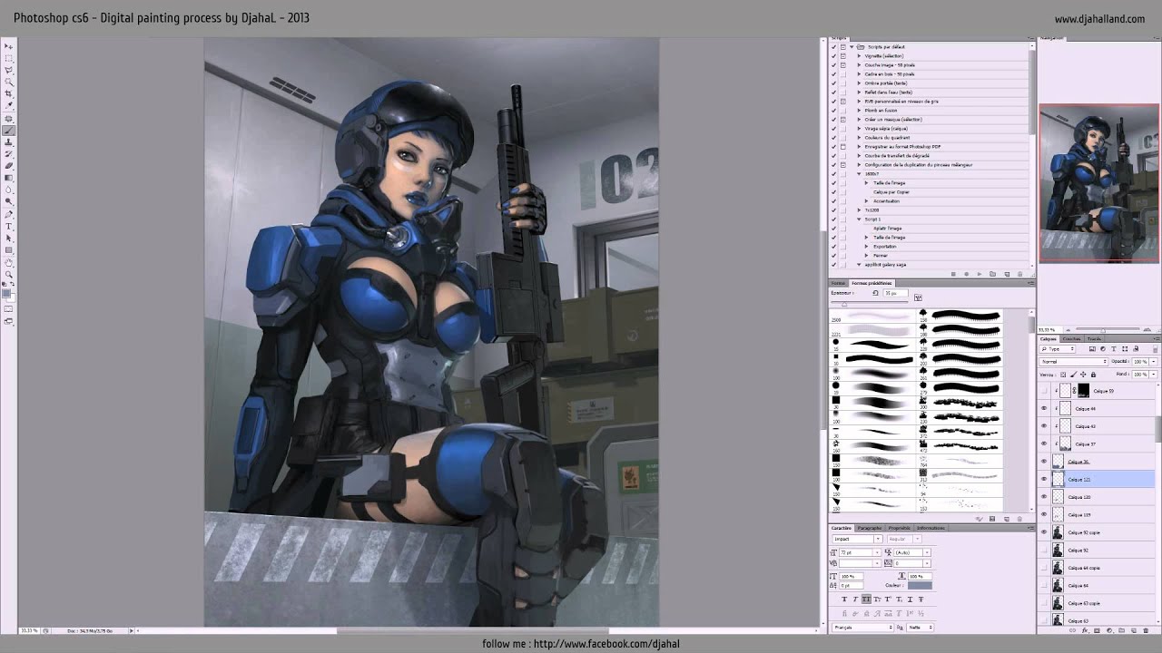Toggle checkmark for Vignette (sélection) script
The height and width of the screenshot is (653, 1162).
(x=833, y=56)
